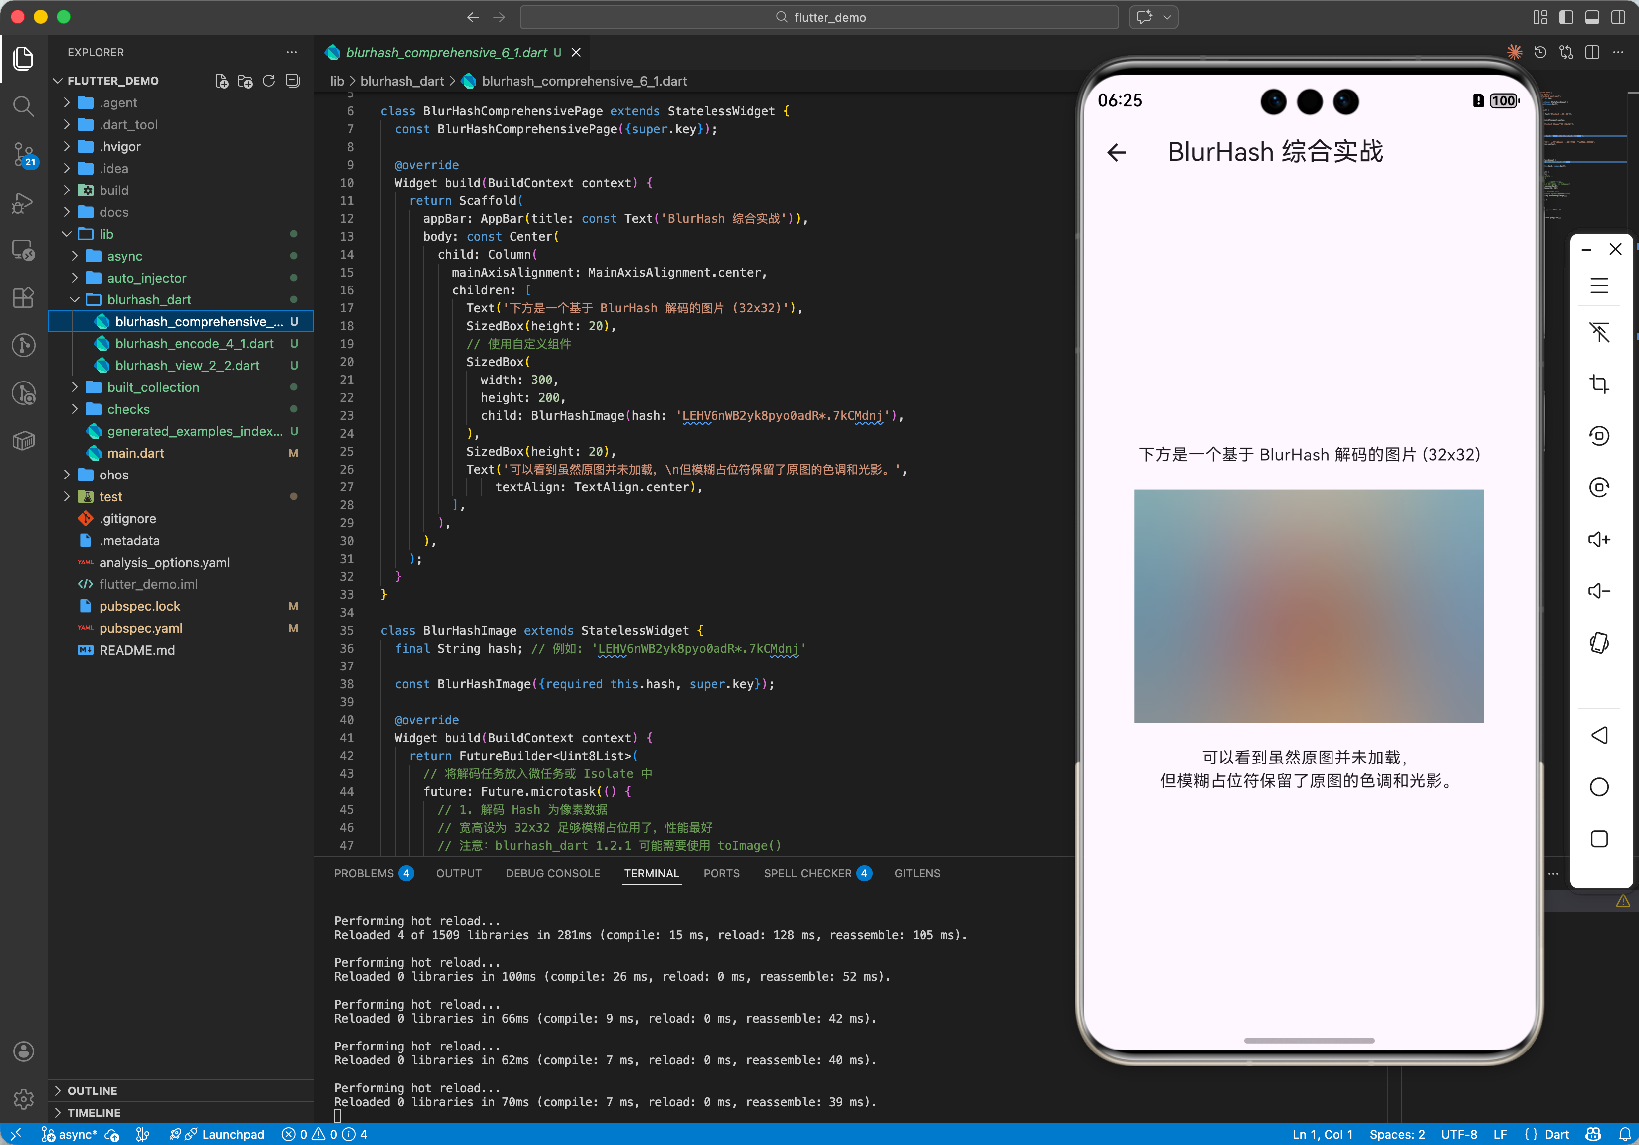The height and width of the screenshot is (1145, 1639).
Task: Refresh the explorer file tree
Action: click(x=268, y=81)
